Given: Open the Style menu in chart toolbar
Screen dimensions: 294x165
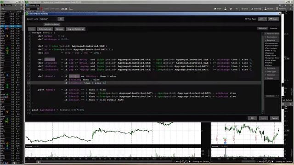Looking at the screenshot, I should tap(245, 9).
